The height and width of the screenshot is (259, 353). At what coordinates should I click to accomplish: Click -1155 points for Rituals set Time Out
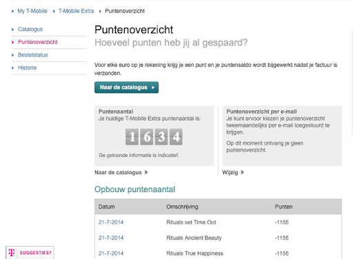pyautogui.click(x=282, y=222)
